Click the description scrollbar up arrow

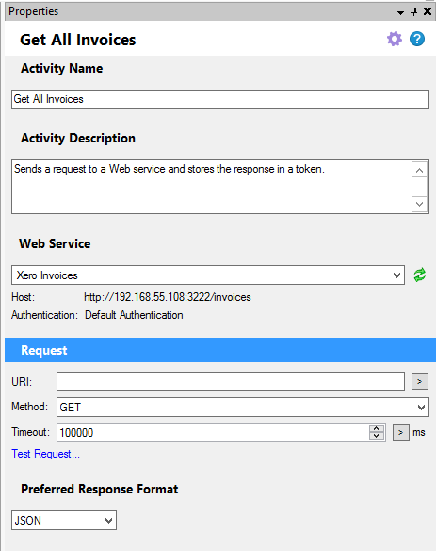[x=419, y=170]
